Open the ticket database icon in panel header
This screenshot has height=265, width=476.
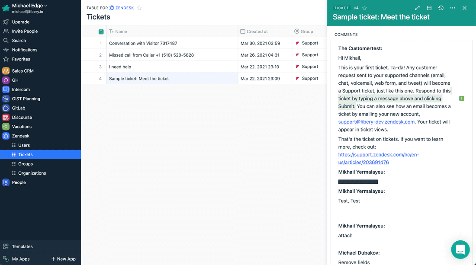coord(429,8)
